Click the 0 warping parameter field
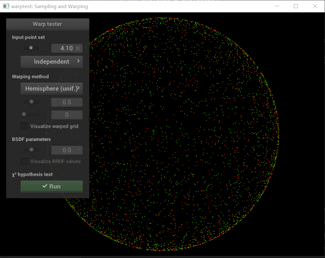 click(67, 115)
